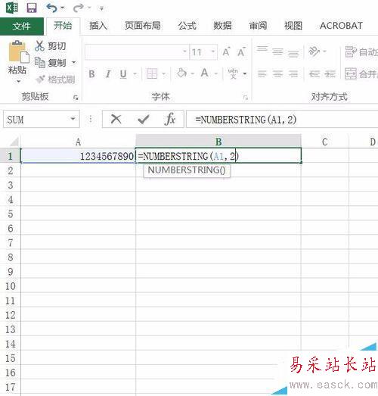
Task: Expand the 粘贴 (Paste) options arrow
Action: coord(18,82)
